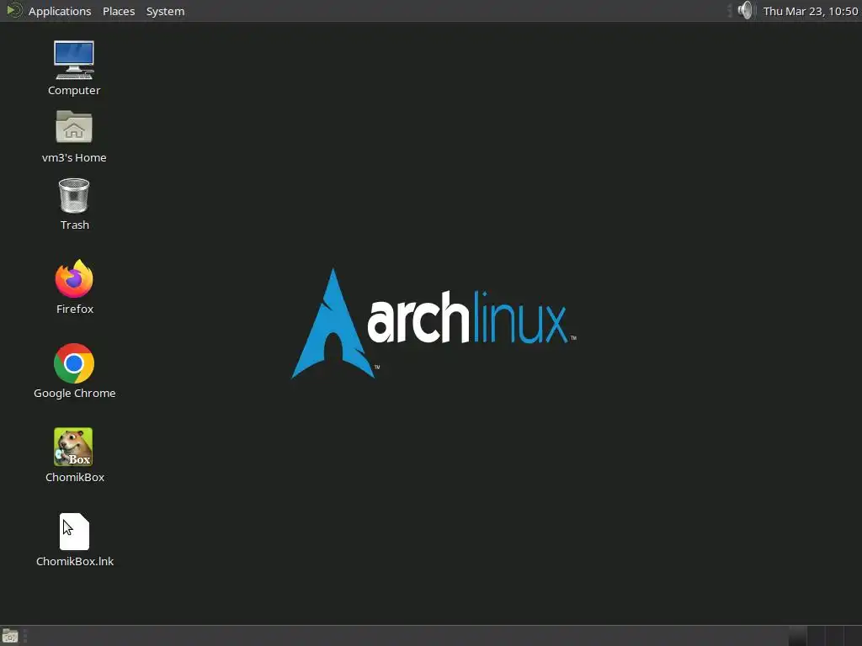Open the System menu
862x646 pixels.
click(x=165, y=11)
